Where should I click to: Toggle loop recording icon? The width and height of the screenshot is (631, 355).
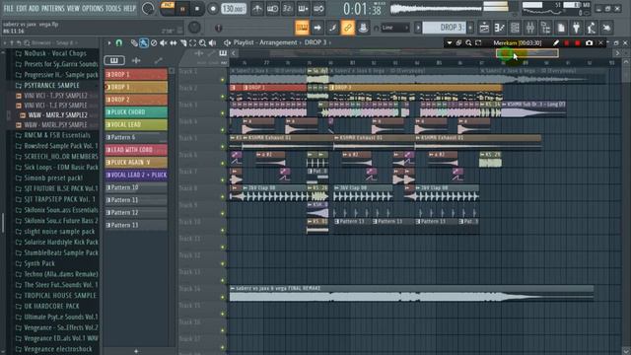point(318,9)
